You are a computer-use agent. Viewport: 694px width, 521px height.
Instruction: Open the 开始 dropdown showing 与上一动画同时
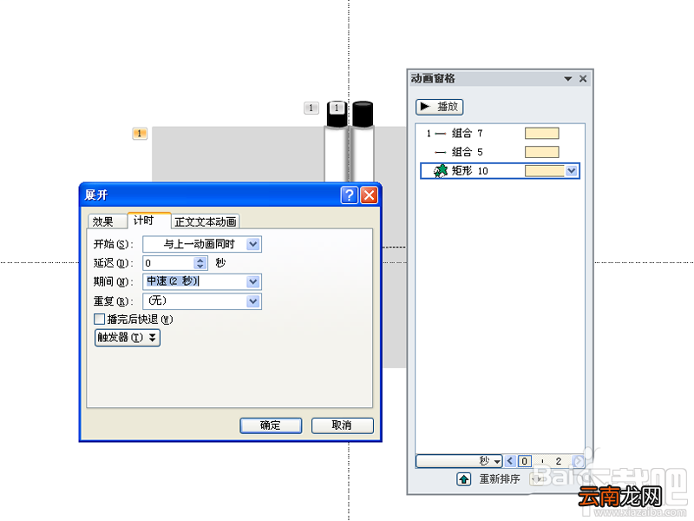(202, 244)
